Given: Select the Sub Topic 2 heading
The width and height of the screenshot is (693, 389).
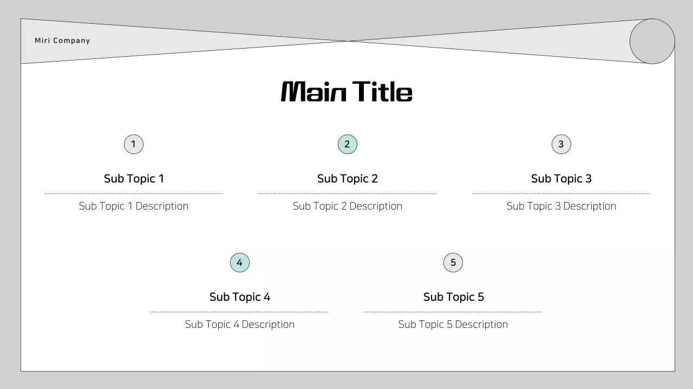Looking at the screenshot, I should point(348,179).
